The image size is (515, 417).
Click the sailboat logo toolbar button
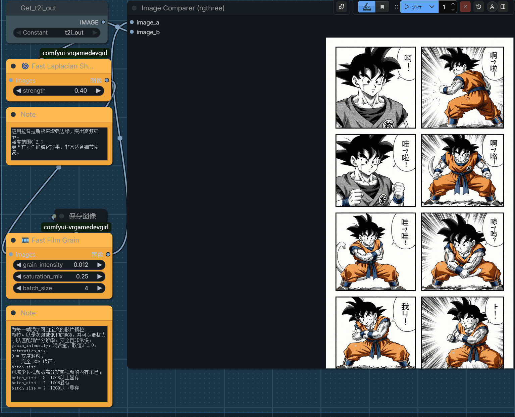[367, 7]
